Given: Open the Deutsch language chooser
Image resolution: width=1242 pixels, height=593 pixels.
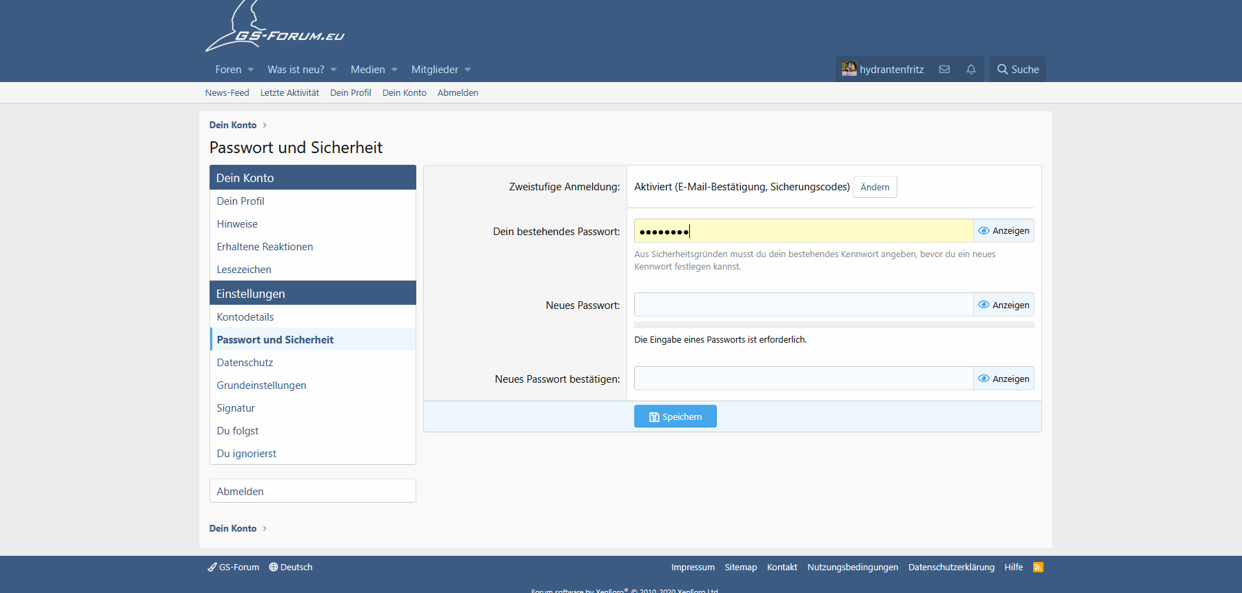Looking at the screenshot, I should 291,567.
